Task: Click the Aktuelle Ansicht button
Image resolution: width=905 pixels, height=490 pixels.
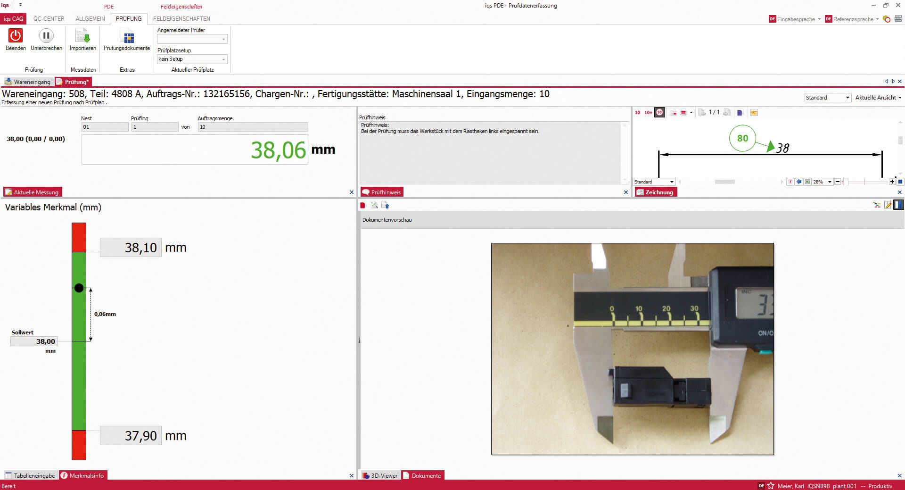Action: pyautogui.click(x=878, y=98)
